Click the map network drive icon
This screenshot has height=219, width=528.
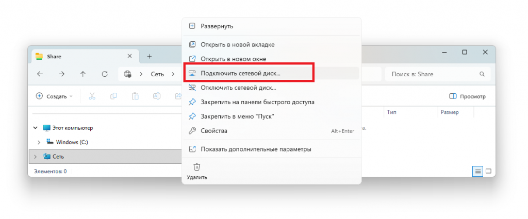tap(192, 73)
